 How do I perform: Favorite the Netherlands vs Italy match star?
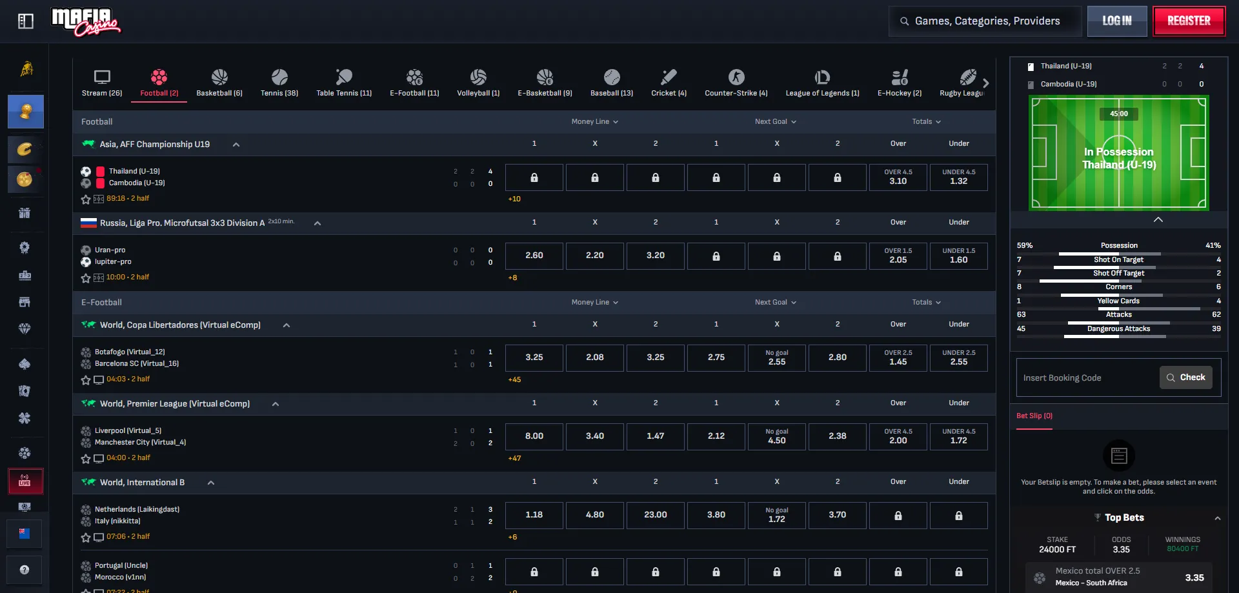(x=86, y=538)
